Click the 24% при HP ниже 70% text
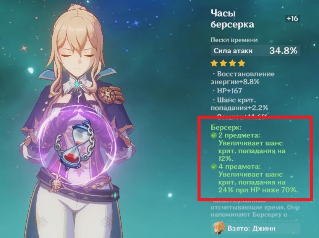Image resolution: width=319 pixels, height=238 pixels. point(258,190)
